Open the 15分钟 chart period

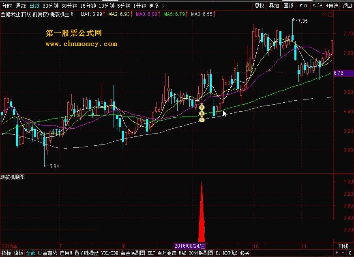point(88,6)
